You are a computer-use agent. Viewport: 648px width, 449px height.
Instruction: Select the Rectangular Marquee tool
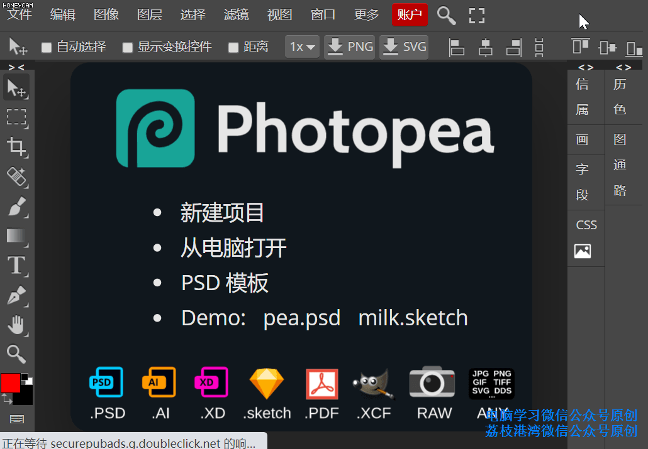coord(16,117)
